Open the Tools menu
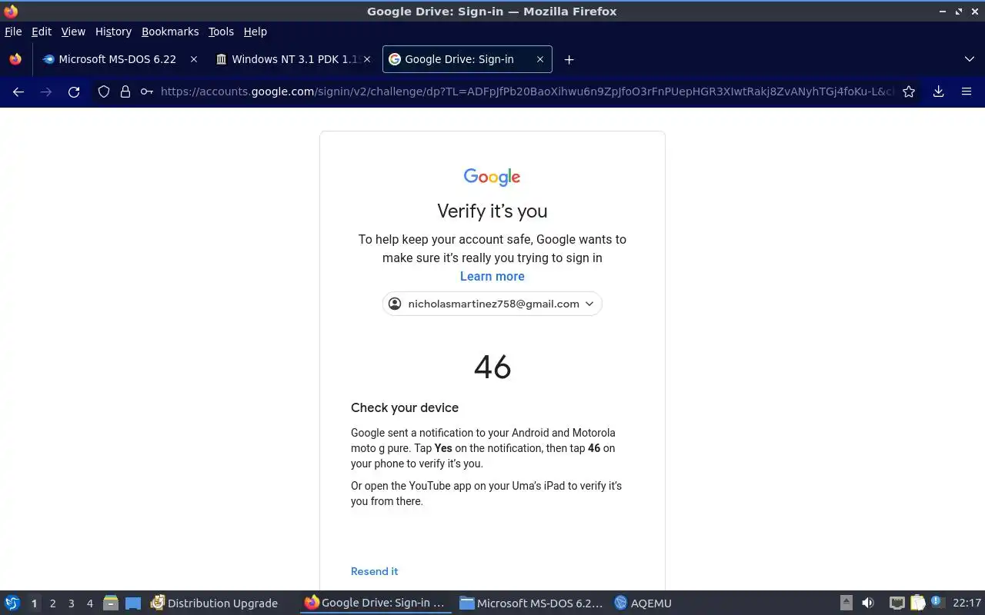985x615 pixels. pyautogui.click(x=221, y=32)
